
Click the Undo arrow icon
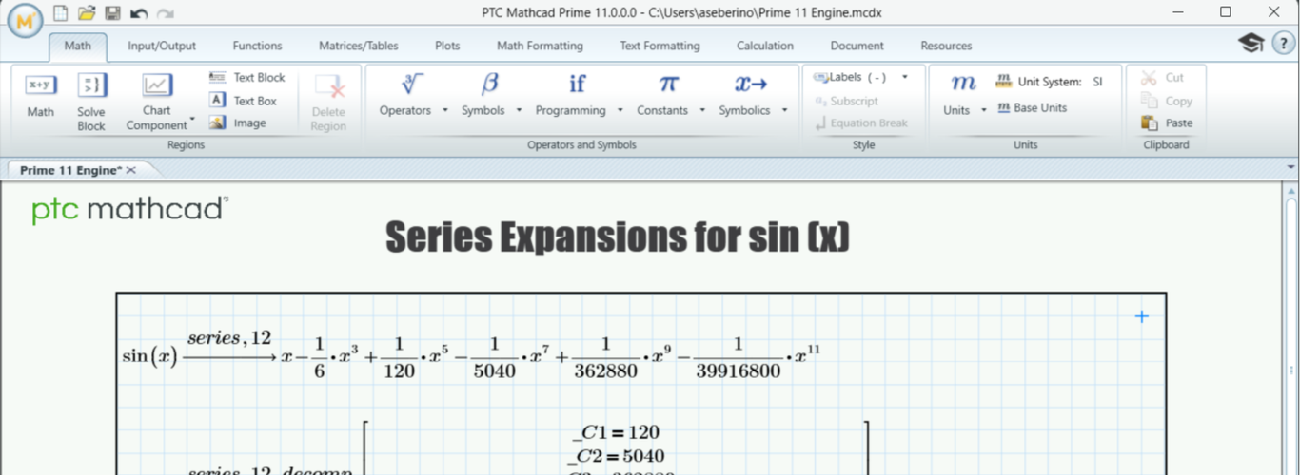pyautogui.click(x=139, y=12)
